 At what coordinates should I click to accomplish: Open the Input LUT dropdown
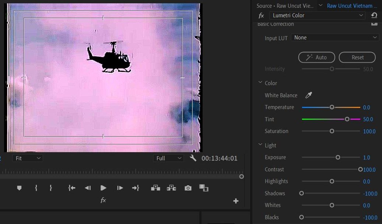(335, 38)
